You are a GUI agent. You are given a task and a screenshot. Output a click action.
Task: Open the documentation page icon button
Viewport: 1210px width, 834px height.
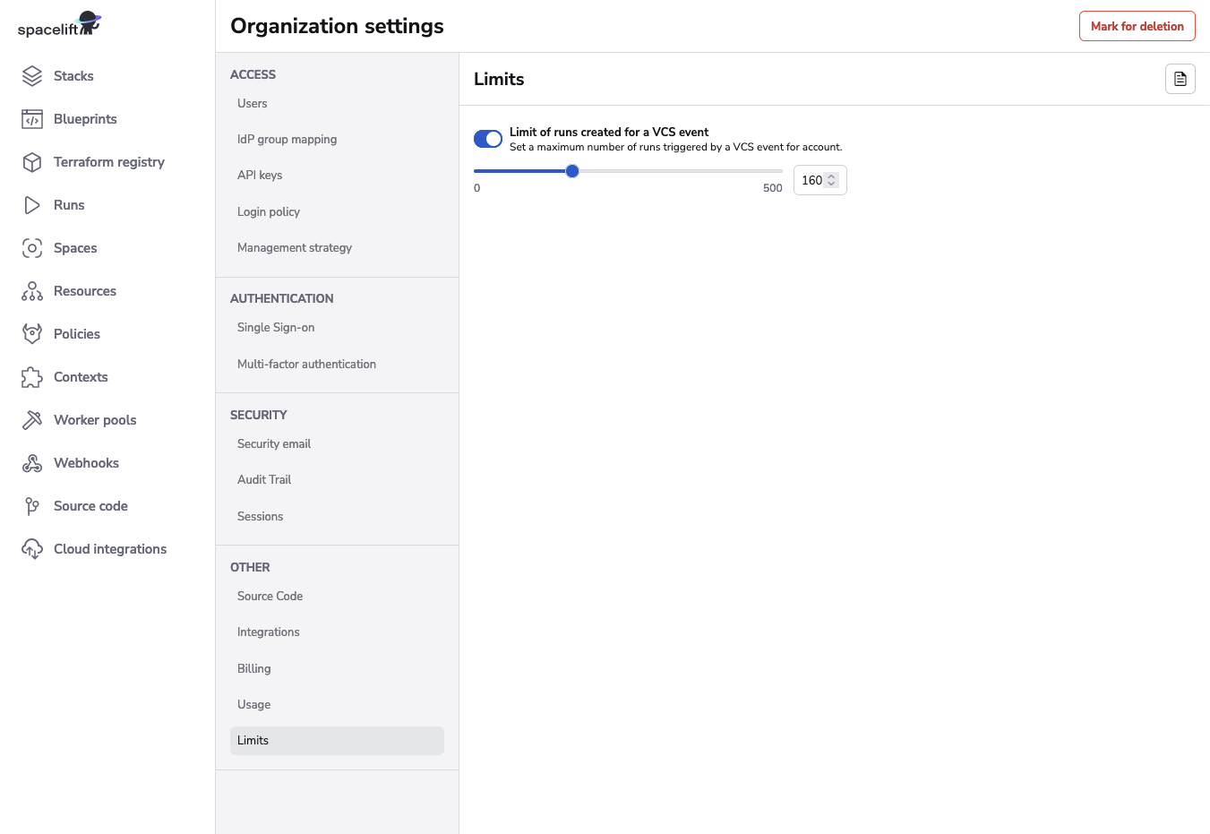1180,79
